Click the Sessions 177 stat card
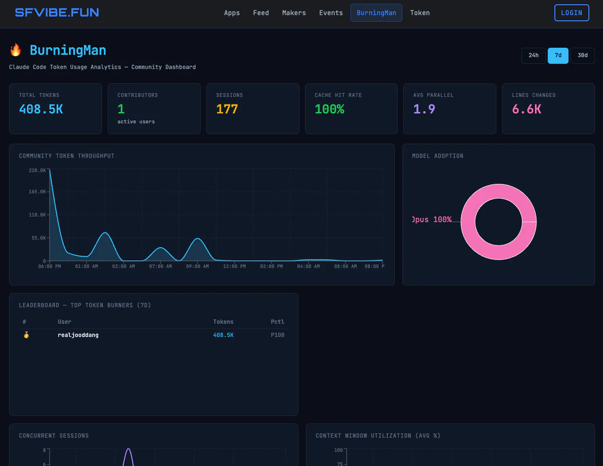The image size is (603, 466). 253,109
